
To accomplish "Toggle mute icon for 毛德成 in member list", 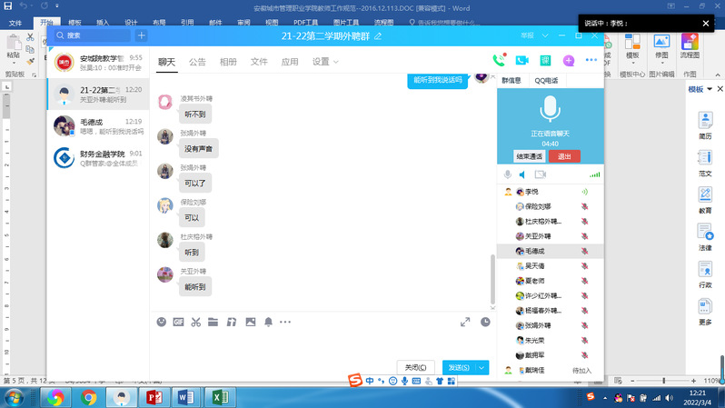I will click(585, 251).
